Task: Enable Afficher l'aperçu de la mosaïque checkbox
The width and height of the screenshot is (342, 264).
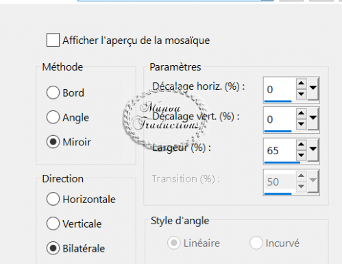Action: click(53, 40)
